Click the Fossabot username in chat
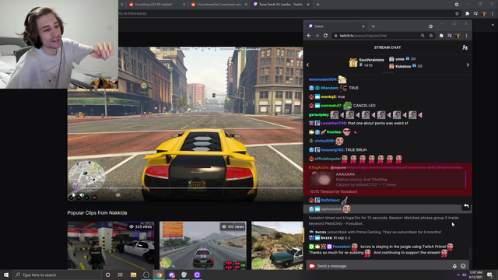The image size is (498, 280). pyautogui.click(x=342, y=247)
